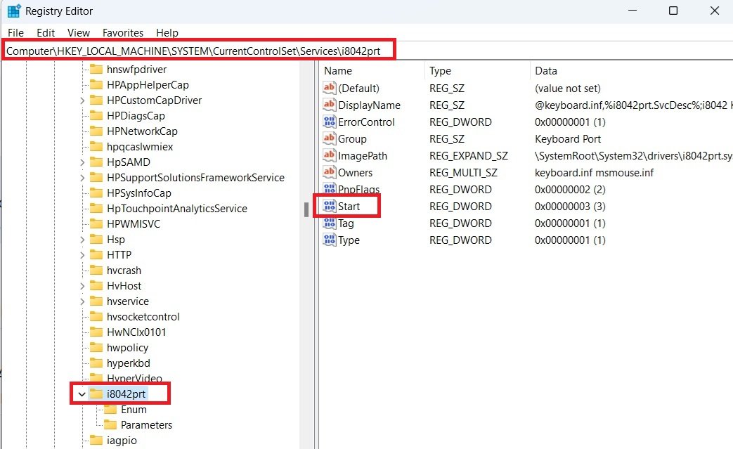The image size is (733, 449).
Task: Open the DisplayName string value
Action: click(x=366, y=105)
